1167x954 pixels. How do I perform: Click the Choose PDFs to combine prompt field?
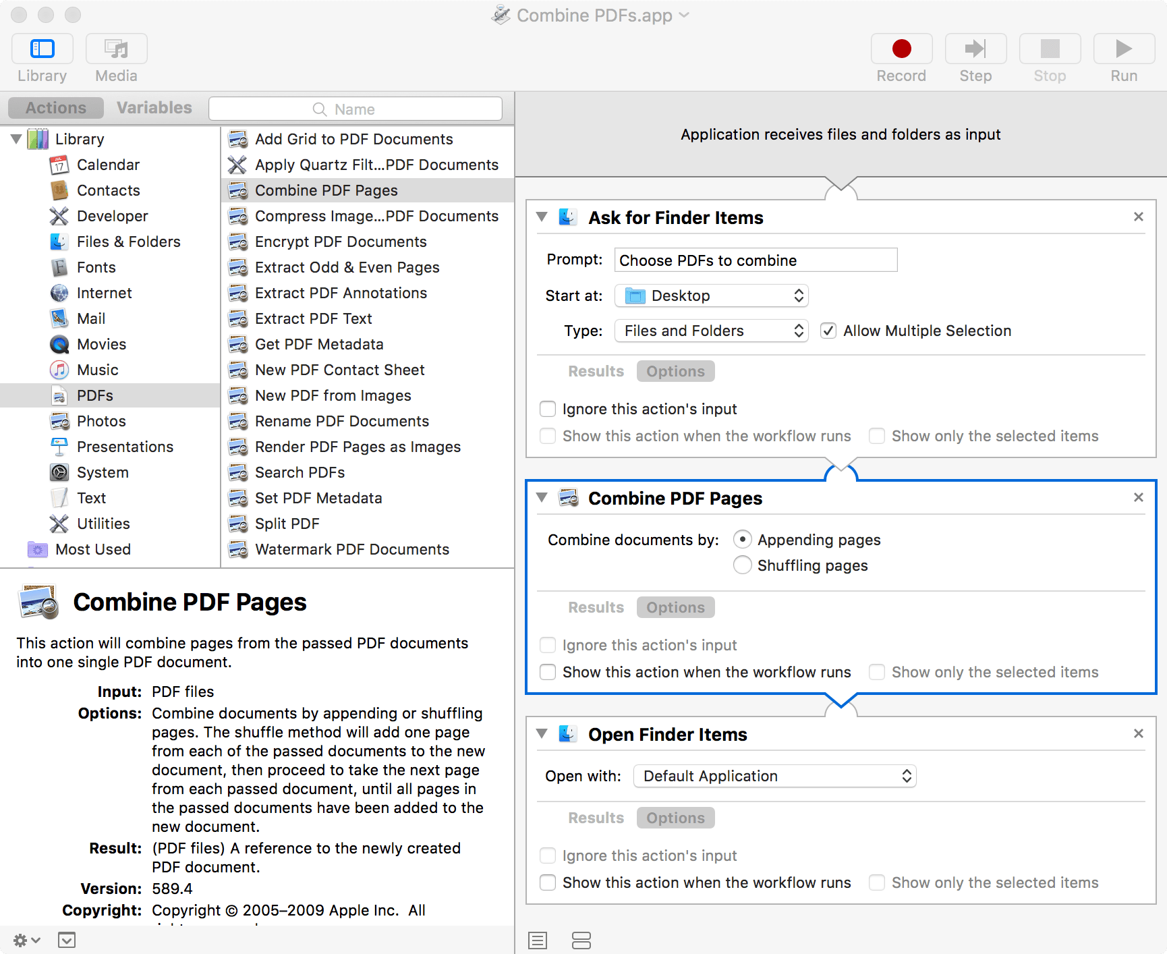[755, 260]
